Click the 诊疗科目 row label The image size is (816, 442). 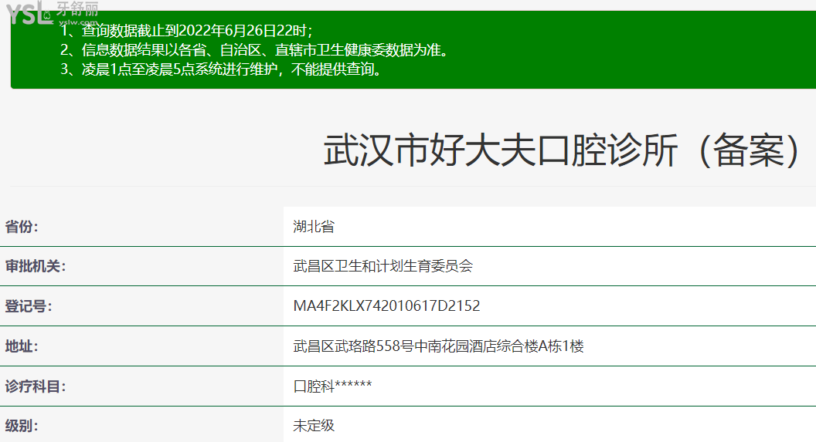(x=36, y=386)
